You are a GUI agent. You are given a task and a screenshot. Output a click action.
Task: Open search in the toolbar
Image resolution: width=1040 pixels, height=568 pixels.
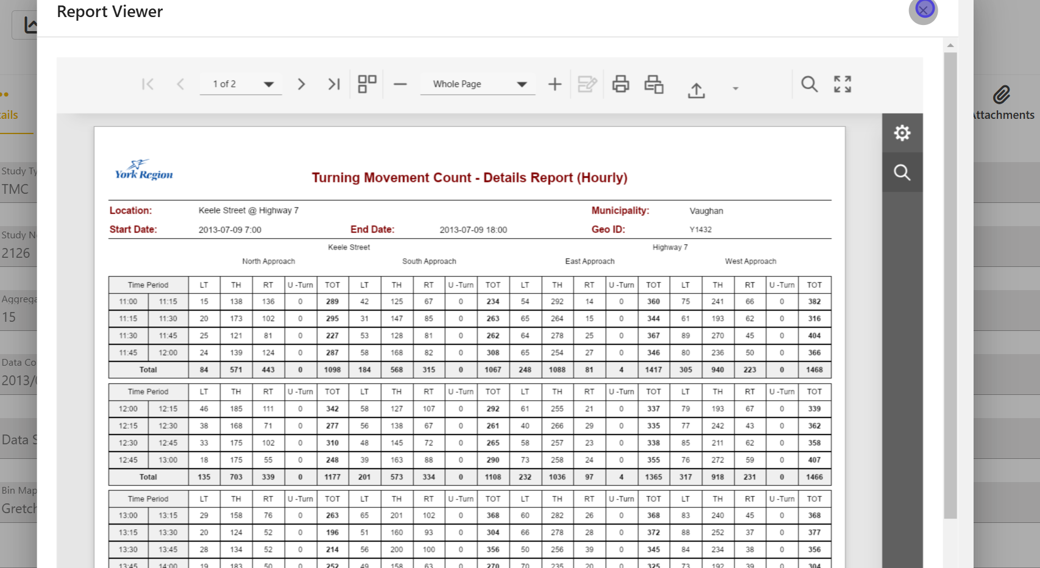click(x=809, y=84)
